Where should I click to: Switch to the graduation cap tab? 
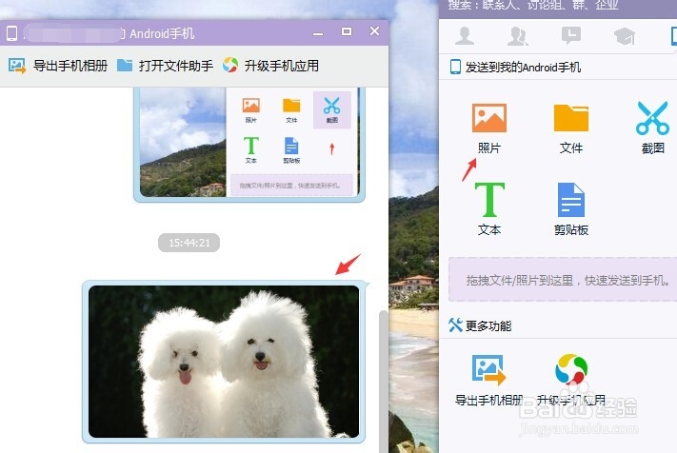tap(625, 36)
